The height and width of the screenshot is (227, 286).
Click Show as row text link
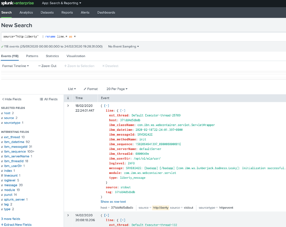(113, 201)
